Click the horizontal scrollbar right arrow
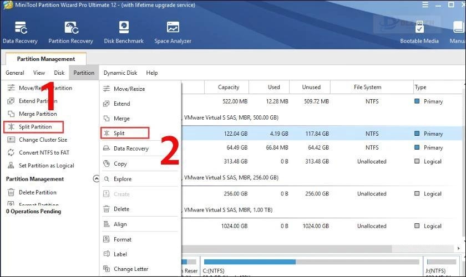 pos(459,248)
